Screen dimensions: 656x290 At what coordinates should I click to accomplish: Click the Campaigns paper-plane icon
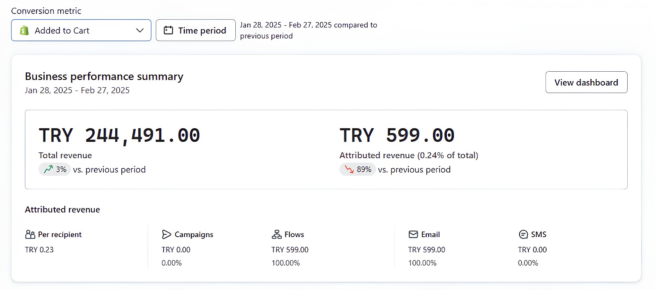[x=166, y=234]
